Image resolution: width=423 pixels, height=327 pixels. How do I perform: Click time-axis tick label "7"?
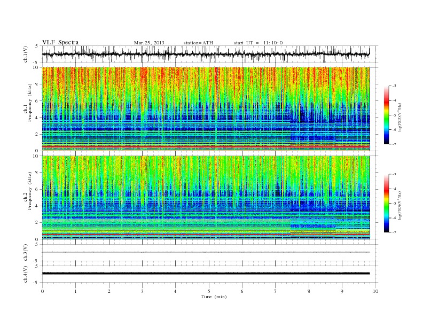click(276, 291)
